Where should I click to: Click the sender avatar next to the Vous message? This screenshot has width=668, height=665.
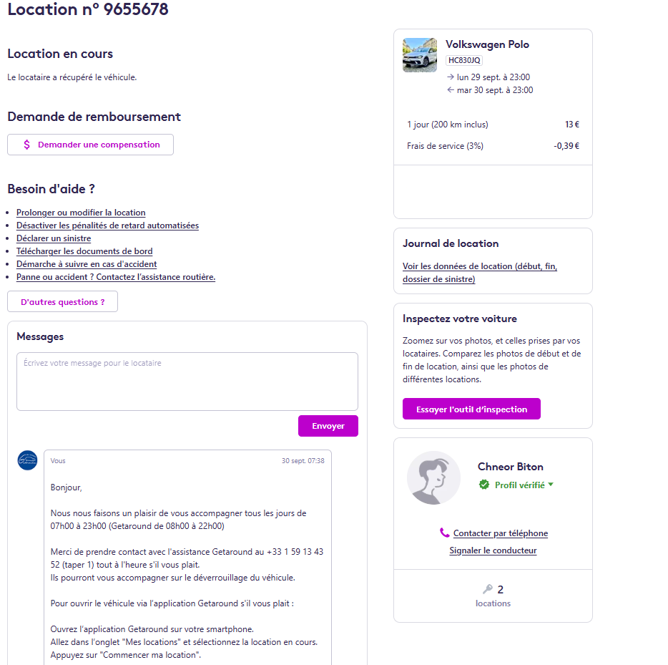click(x=27, y=460)
